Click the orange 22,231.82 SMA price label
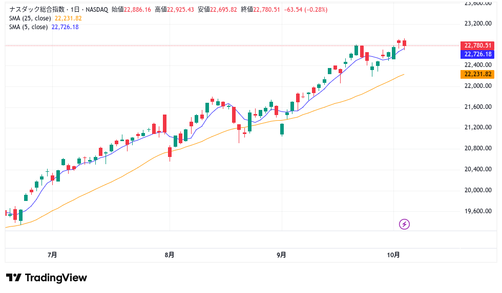Screen dimensions: 502x293 (477, 74)
